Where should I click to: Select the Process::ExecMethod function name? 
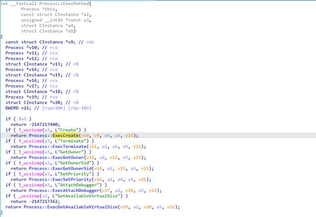[64, 3]
